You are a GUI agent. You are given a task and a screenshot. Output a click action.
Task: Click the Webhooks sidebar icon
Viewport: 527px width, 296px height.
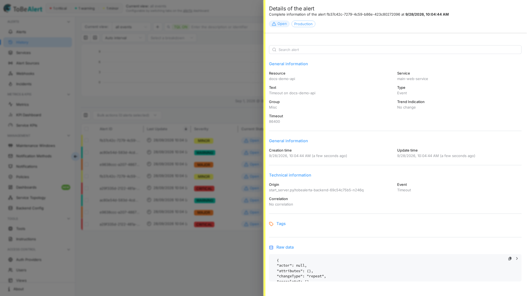pyautogui.click(x=10, y=73)
